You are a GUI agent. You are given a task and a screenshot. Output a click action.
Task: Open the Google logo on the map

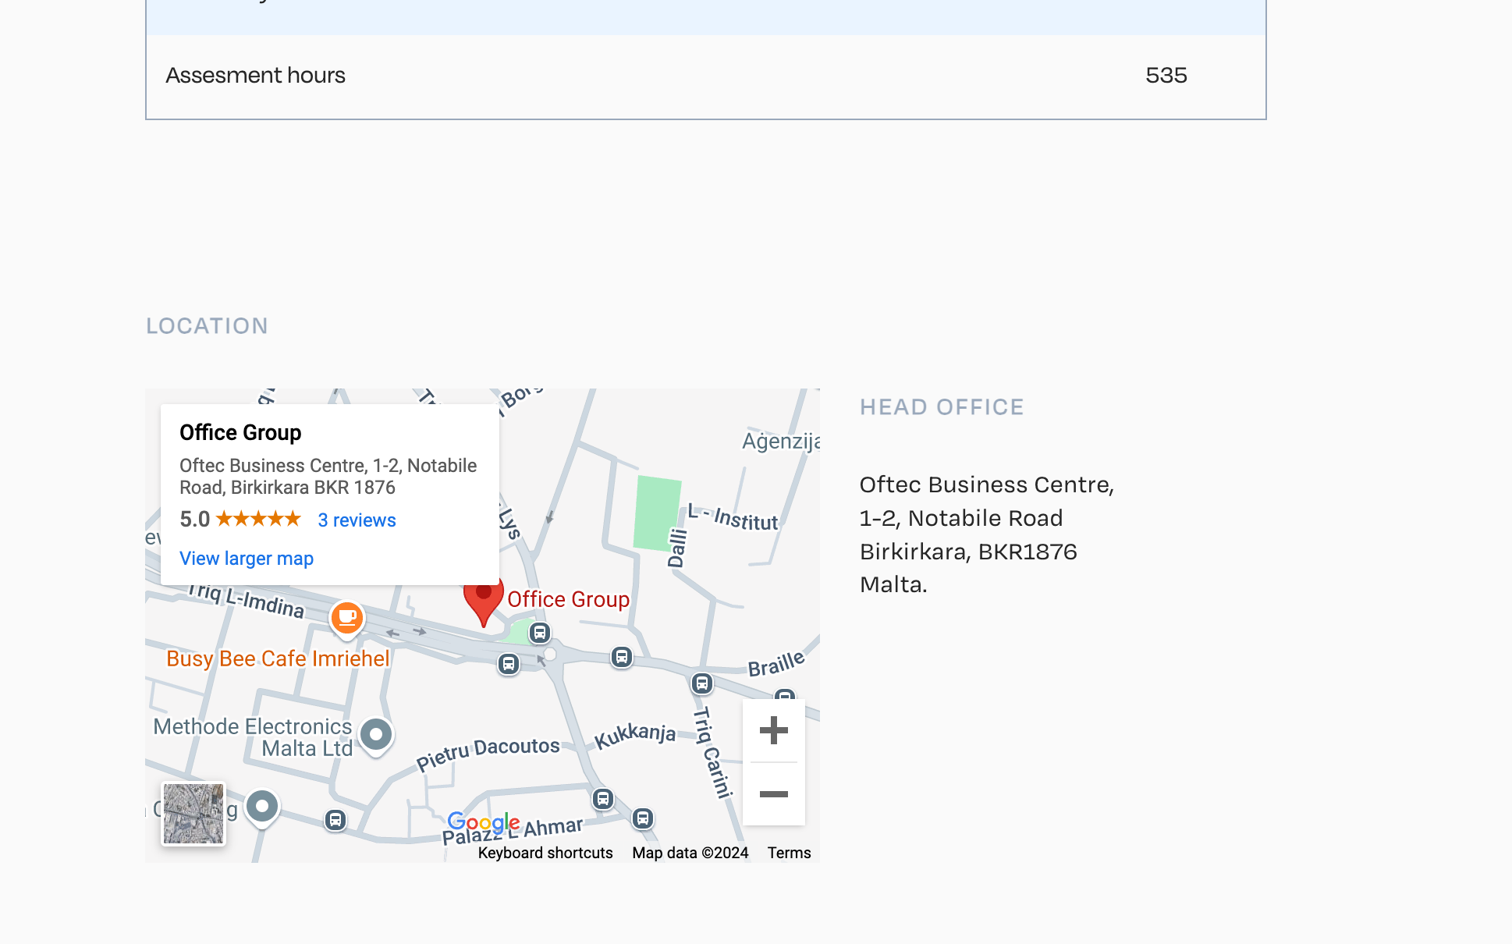pos(484,822)
